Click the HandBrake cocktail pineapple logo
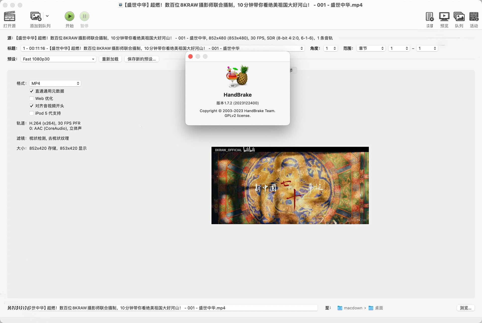Screen dimensions: 482x323 click(237, 76)
